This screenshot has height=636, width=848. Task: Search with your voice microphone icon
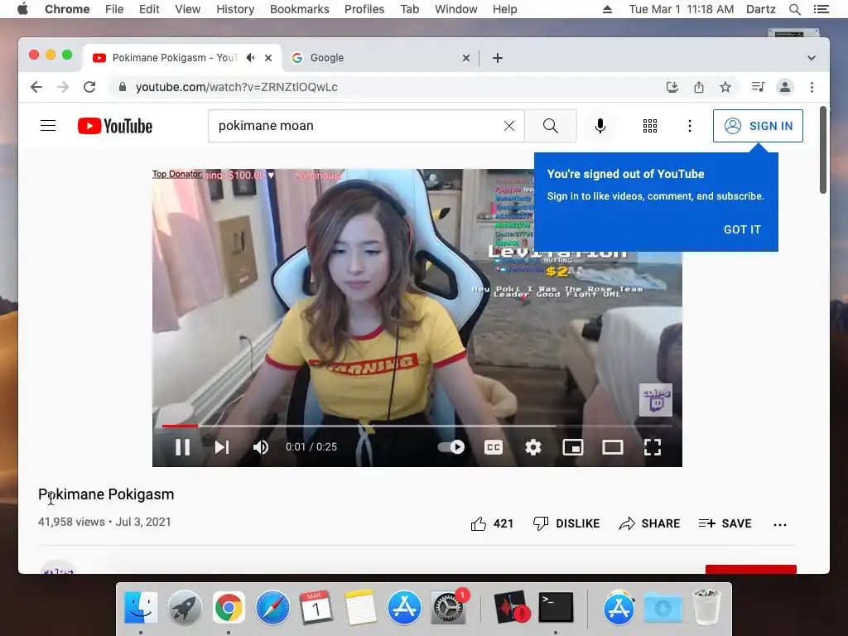click(x=600, y=126)
